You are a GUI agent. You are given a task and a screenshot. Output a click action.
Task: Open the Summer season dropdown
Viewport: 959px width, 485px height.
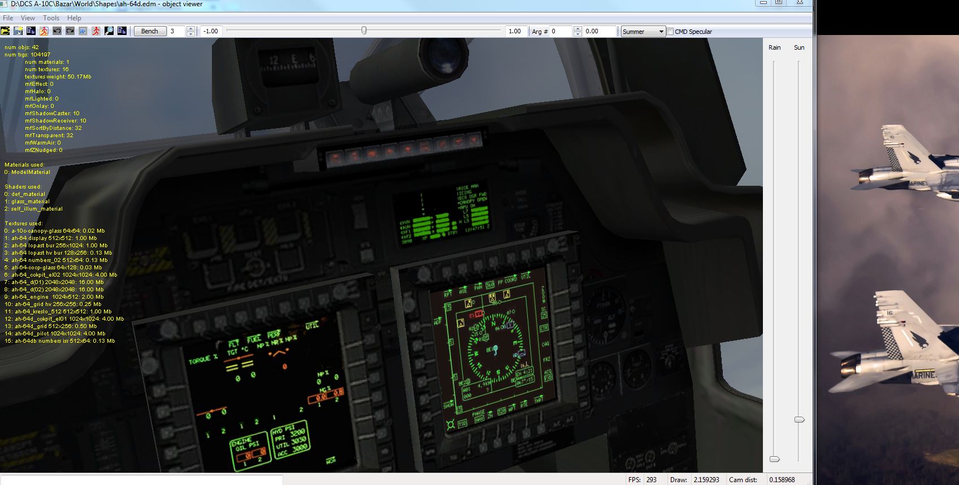click(643, 32)
